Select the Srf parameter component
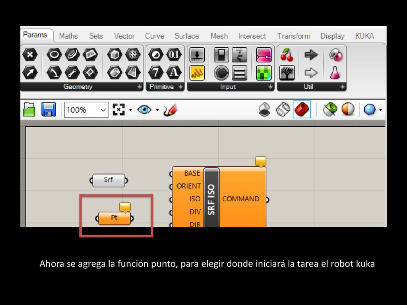Screen dimensions: 407x305 tap(109, 180)
